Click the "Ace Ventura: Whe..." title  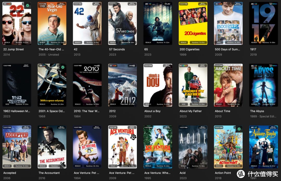(157, 173)
